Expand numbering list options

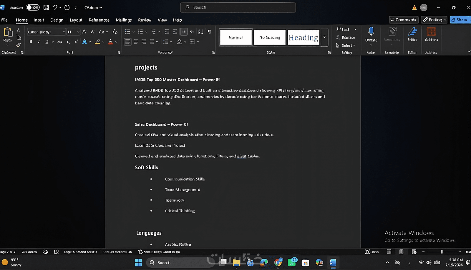click(146, 32)
